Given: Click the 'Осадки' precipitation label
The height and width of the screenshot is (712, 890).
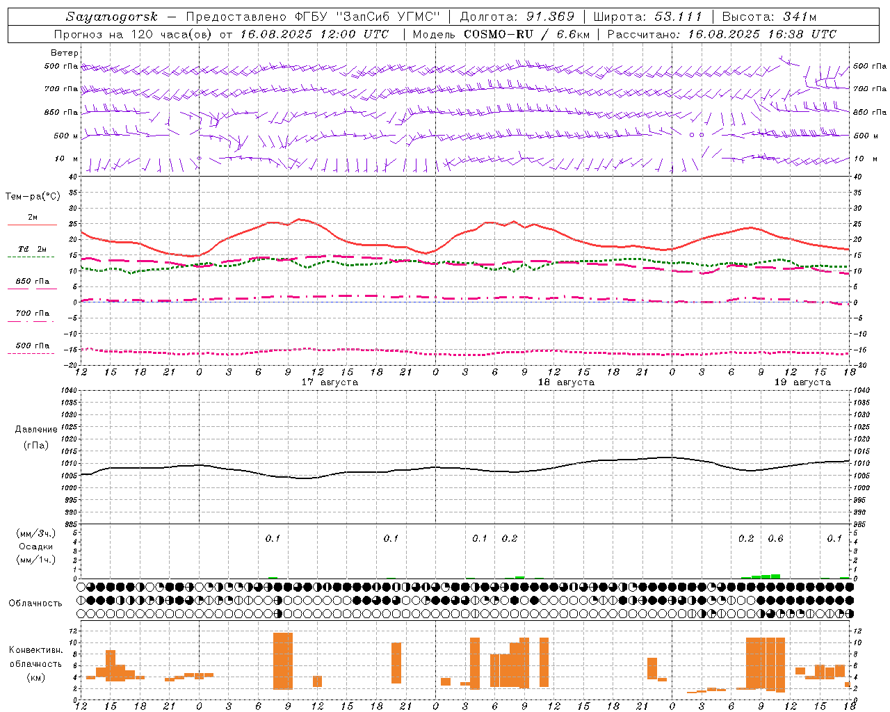Looking at the screenshot, I should pyautogui.click(x=36, y=547).
